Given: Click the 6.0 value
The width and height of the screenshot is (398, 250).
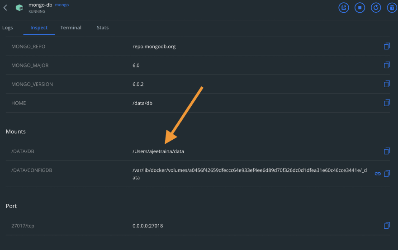Looking at the screenshot, I should [136, 65].
